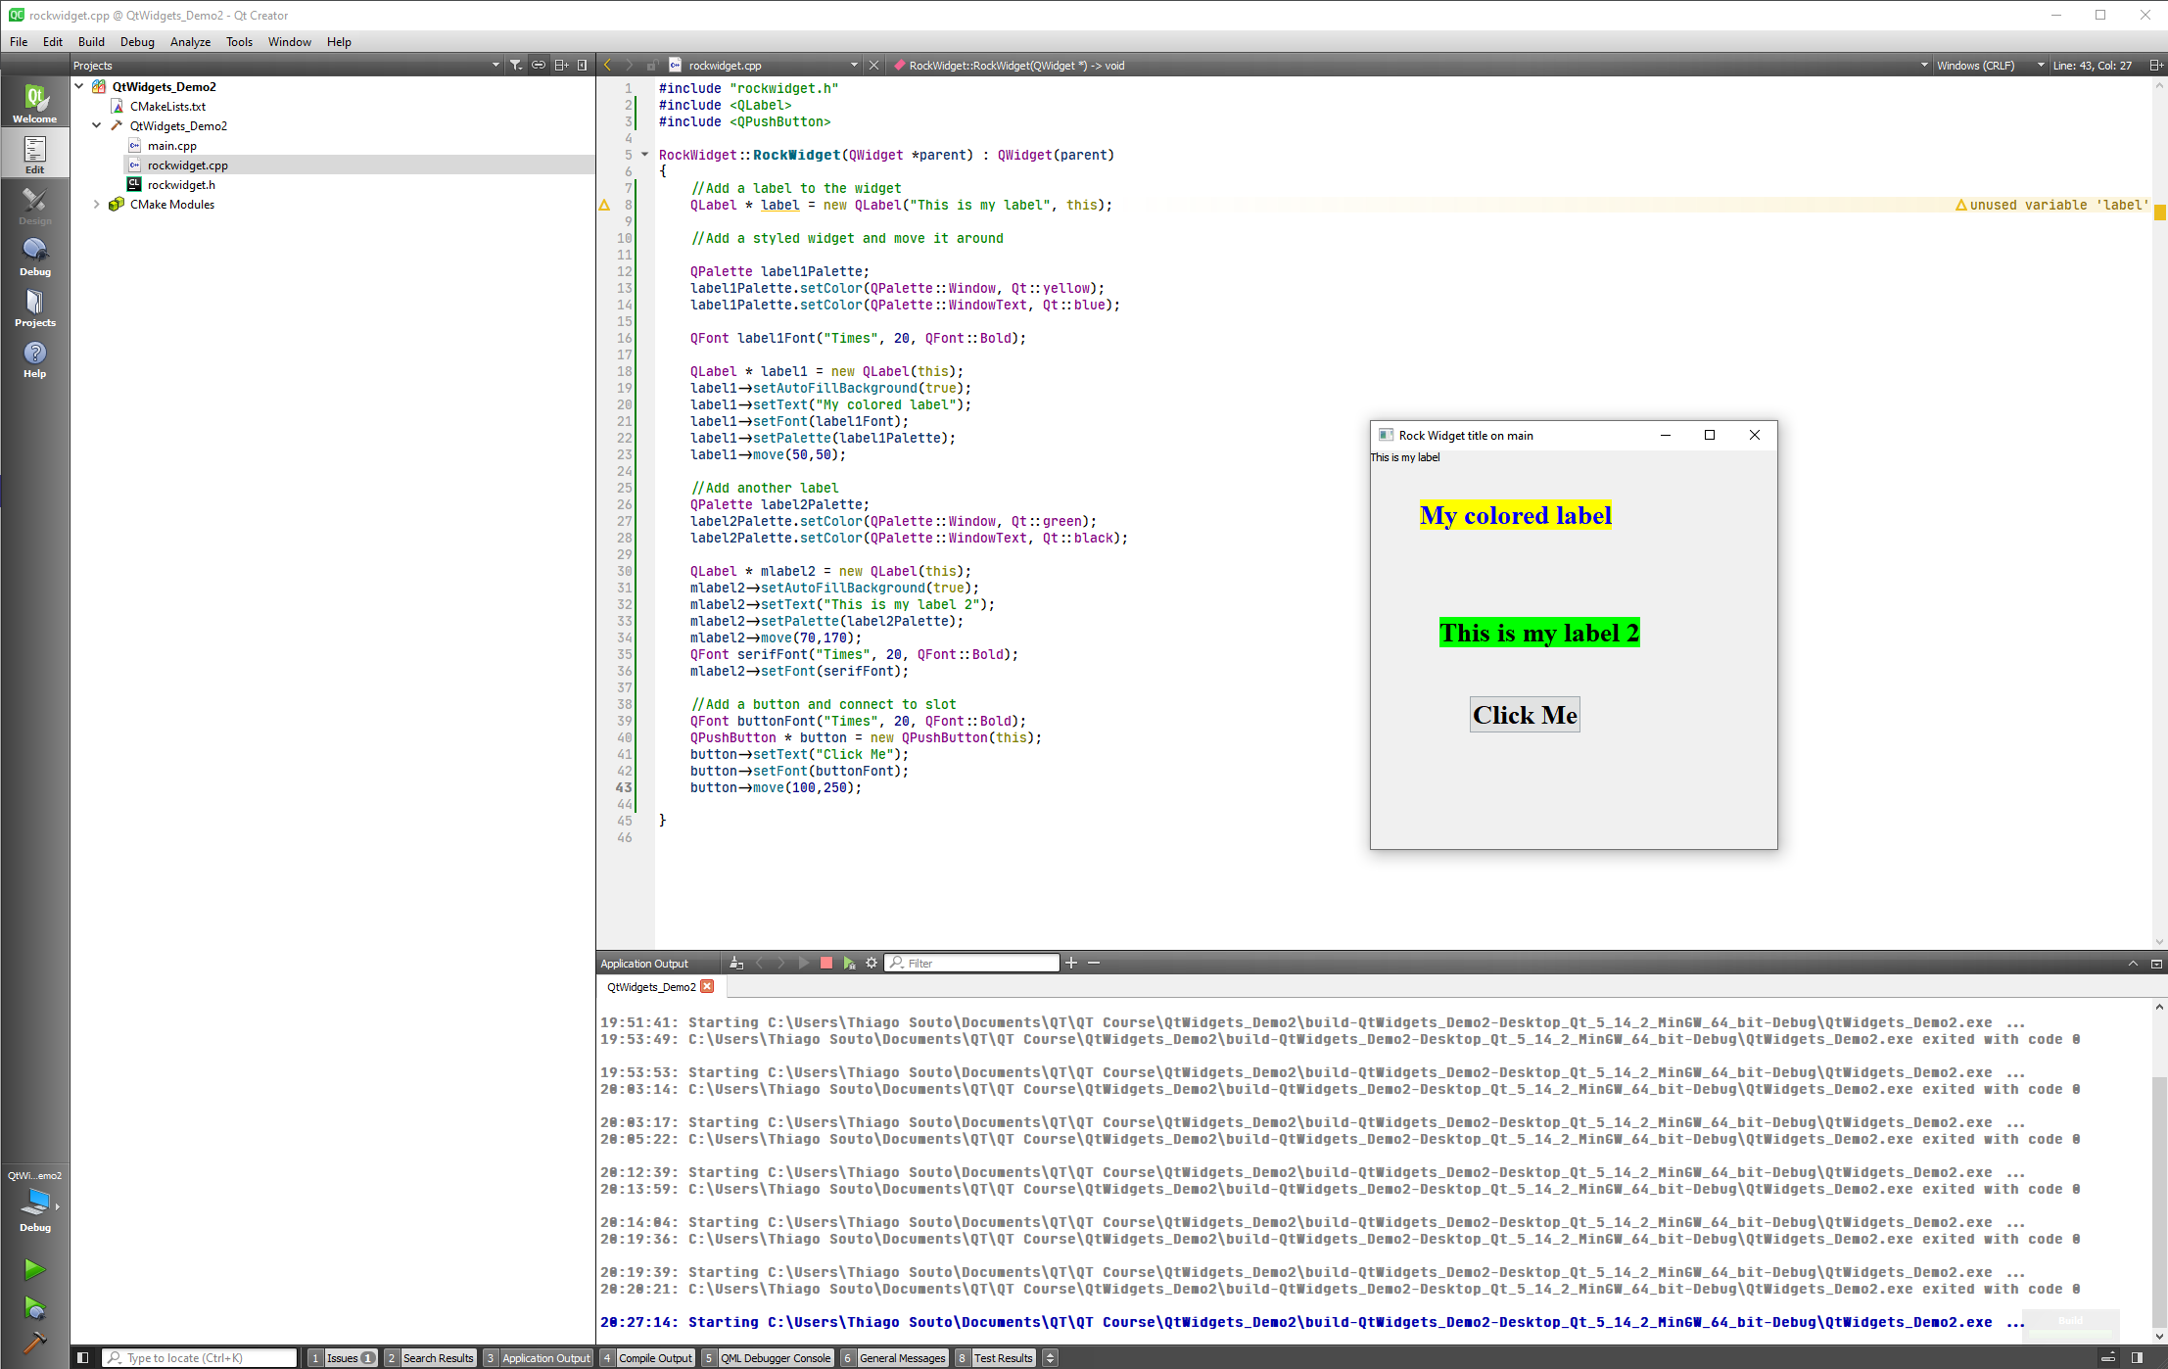This screenshot has width=2168, height=1369.
Task: Open CMakeLists.txt in project tree
Action: pyautogui.click(x=167, y=106)
